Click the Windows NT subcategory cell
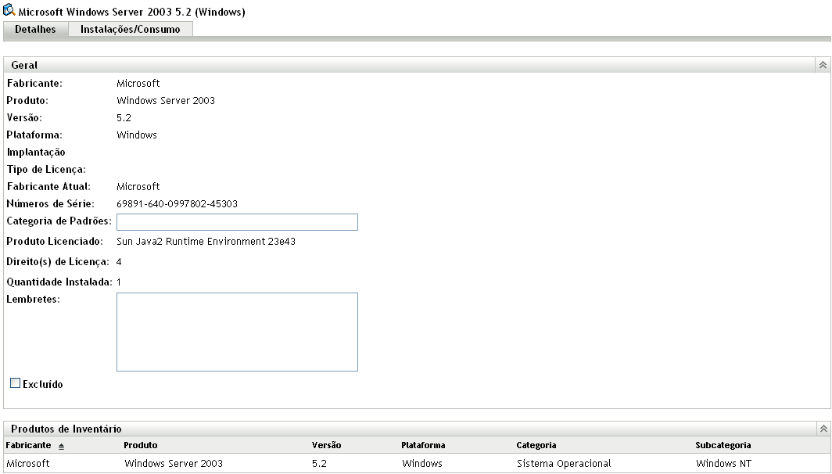832x474 pixels. 724,463
